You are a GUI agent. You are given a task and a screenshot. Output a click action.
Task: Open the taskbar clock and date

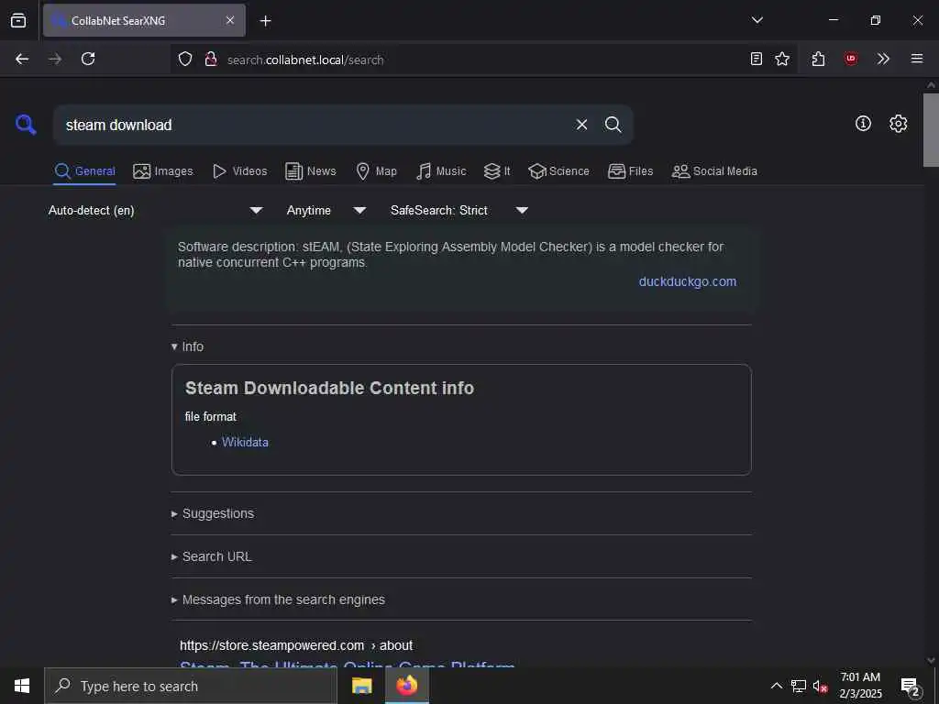[x=860, y=686]
